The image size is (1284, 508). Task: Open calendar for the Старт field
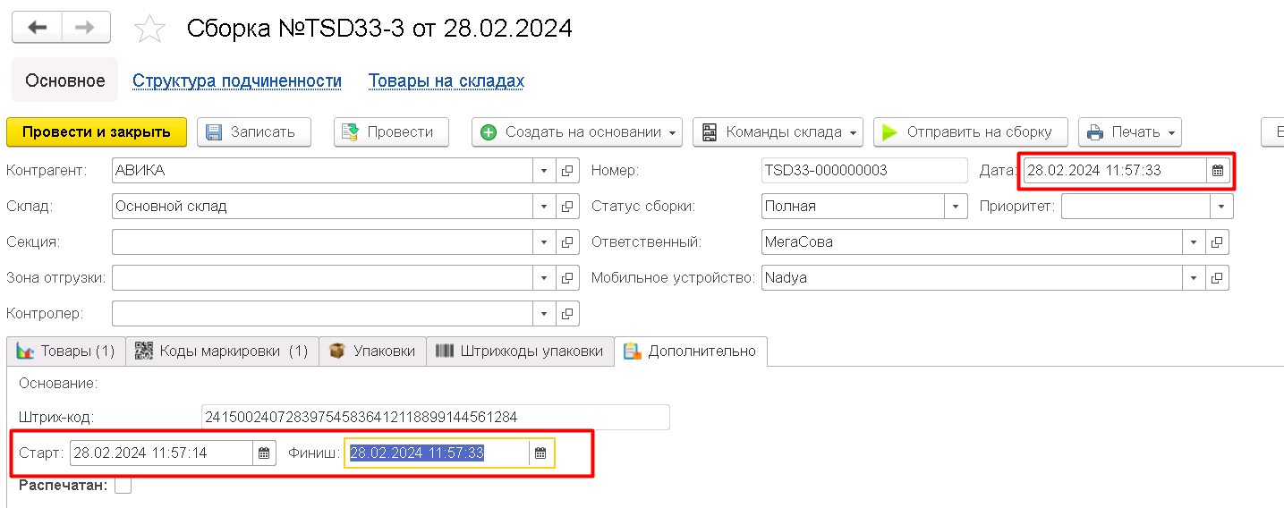click(264, 453)
